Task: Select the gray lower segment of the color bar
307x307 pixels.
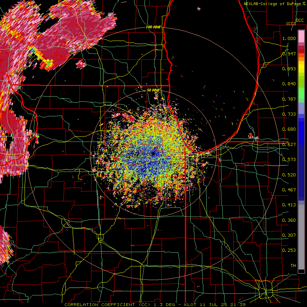Action: [301, 239]
